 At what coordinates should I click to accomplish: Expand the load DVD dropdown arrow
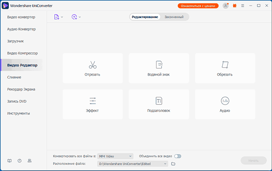point(80,17)
